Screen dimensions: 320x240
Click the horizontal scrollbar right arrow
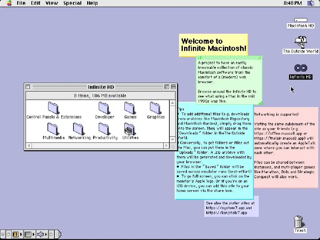pyautogui.click(x=166, y=146)
